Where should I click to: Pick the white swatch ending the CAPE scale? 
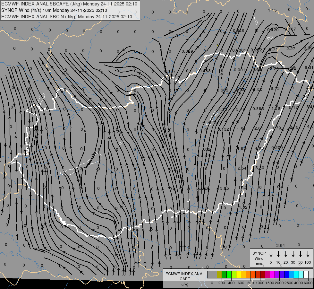306,275
